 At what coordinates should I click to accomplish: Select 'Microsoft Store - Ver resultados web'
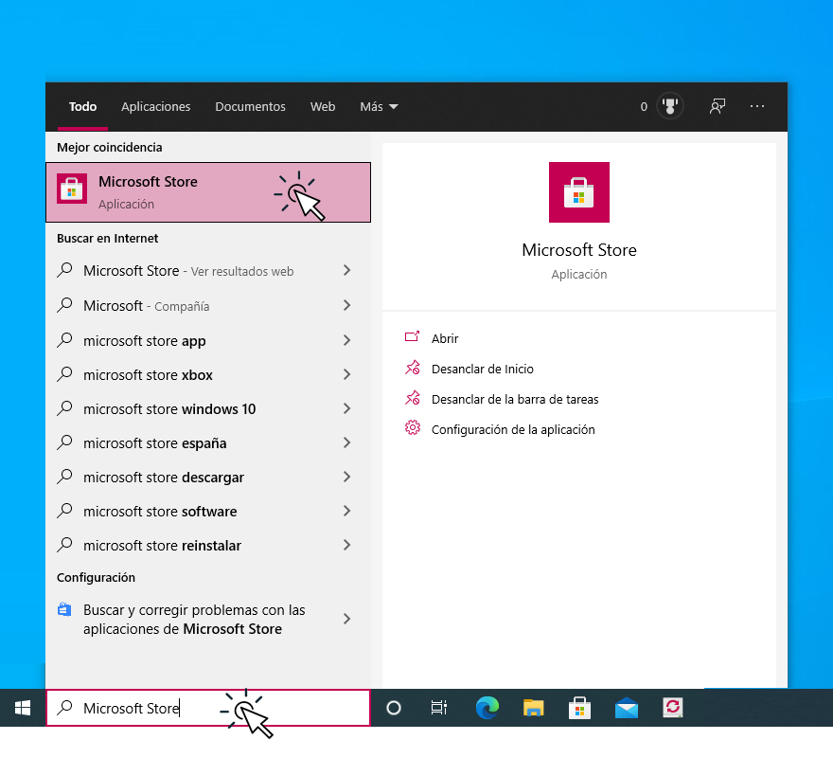tap(208, 270)
